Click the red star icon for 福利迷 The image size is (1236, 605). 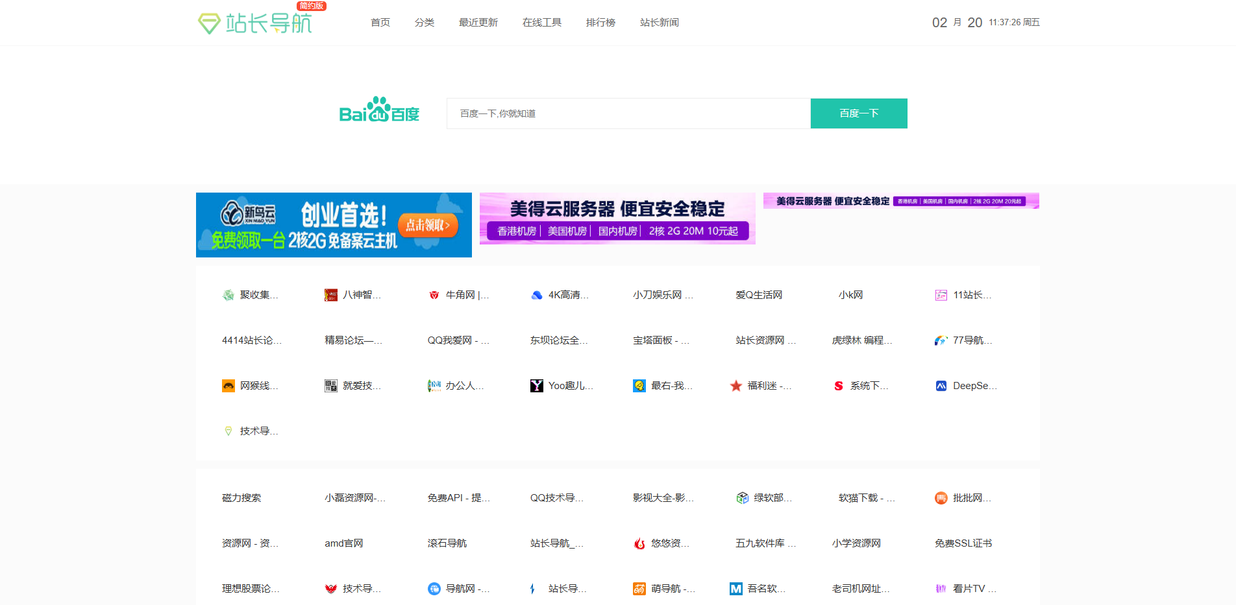tap(736, 386)
